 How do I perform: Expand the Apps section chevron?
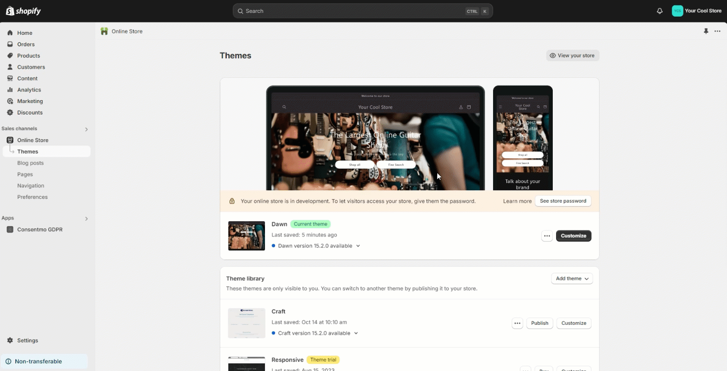86,218
